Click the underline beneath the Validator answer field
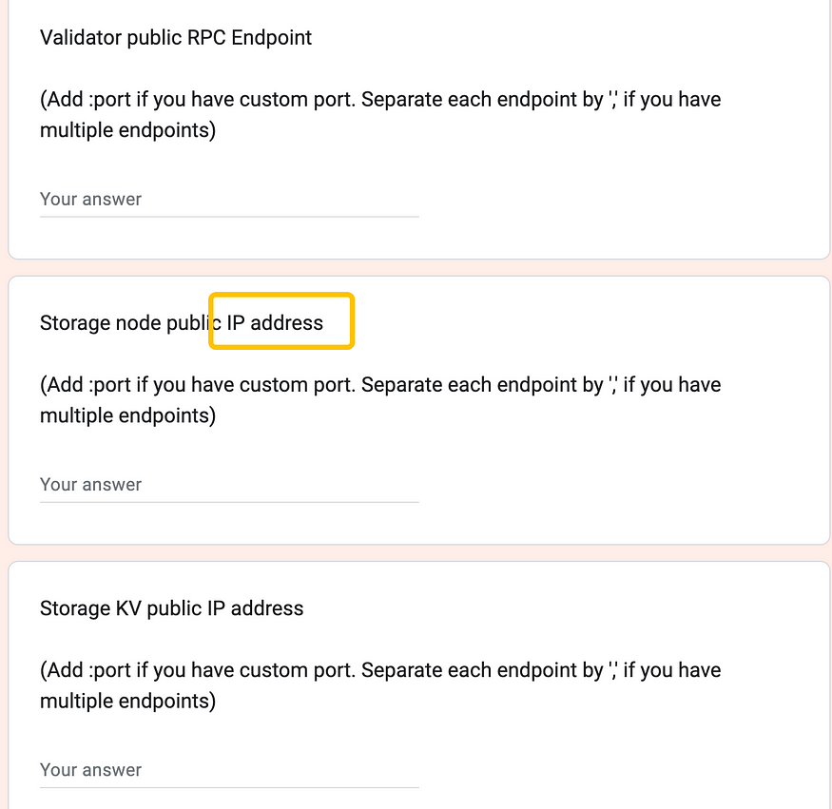The height and width of the screenshot is (809, 832). click(229, 217)
